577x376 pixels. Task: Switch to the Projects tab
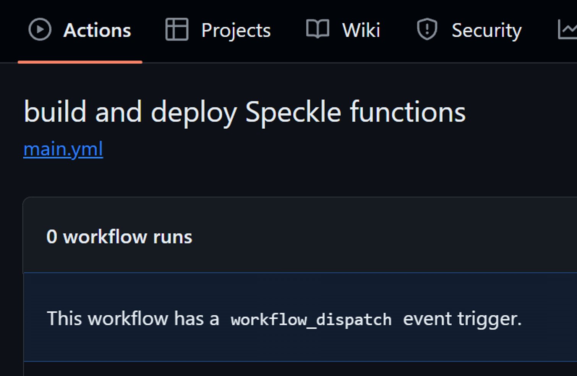pos(218,30)
